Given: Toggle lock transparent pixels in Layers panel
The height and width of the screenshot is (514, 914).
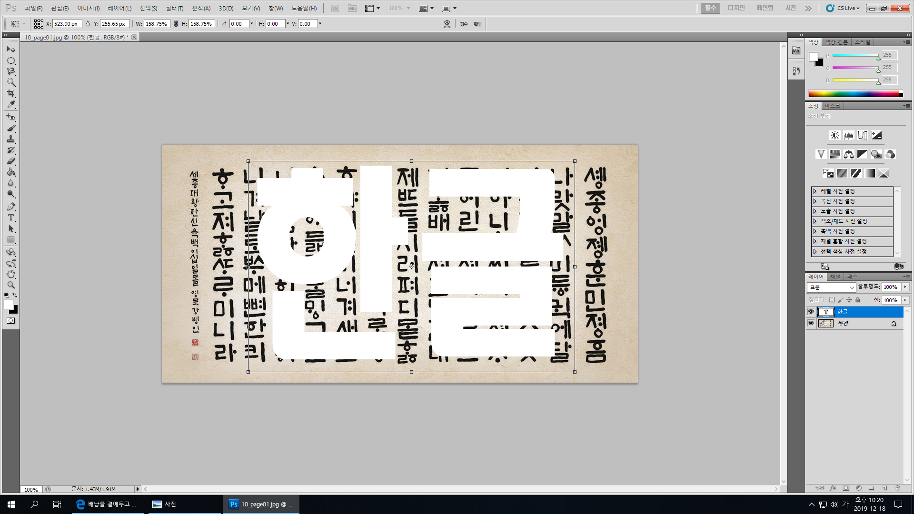Looking at the screenshot, I should [832, 300].
